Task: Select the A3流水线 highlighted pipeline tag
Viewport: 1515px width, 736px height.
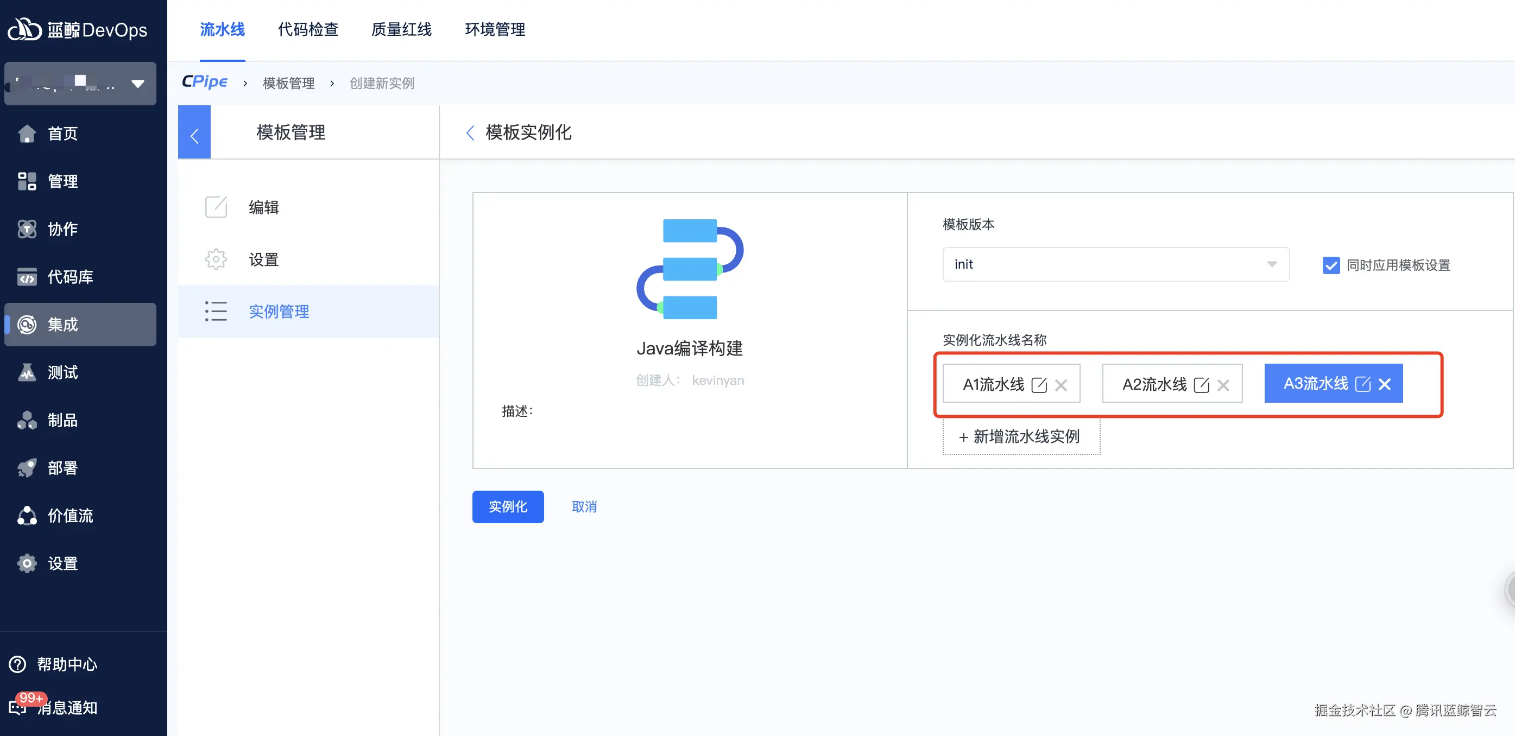Action: 1316,383
